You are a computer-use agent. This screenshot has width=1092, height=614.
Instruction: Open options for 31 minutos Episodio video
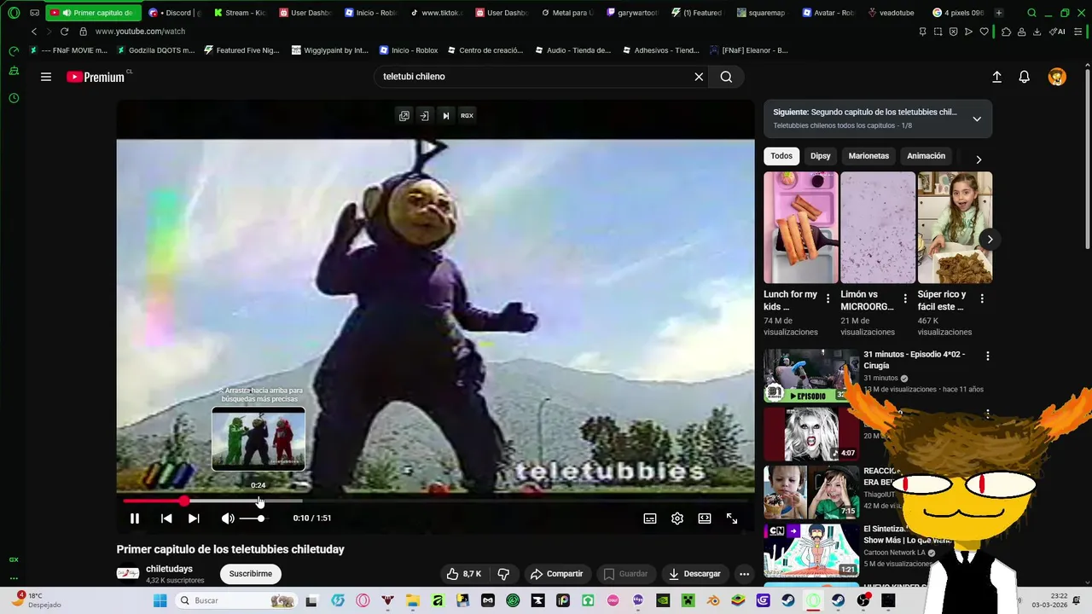pyautogui.click(x=988, y=356)
